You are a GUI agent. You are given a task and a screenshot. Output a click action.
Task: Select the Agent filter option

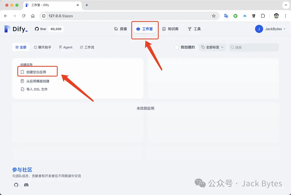(x=65, y=47)
